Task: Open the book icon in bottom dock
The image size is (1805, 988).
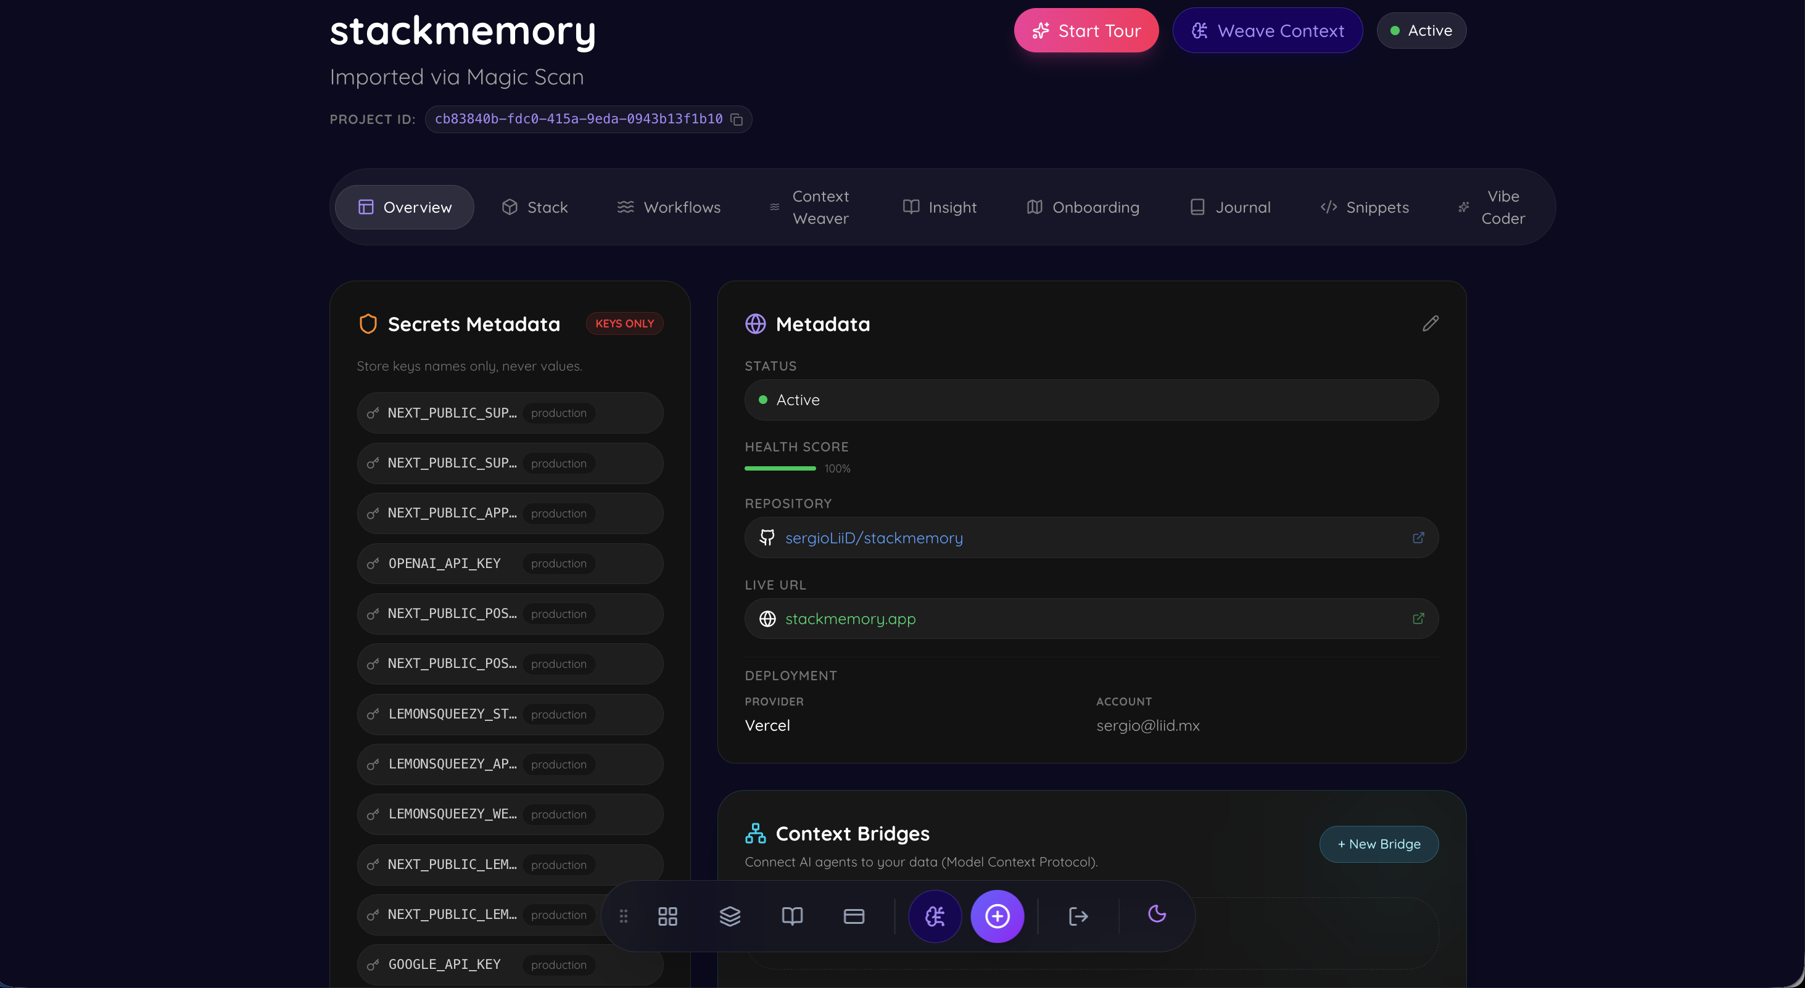Action: pos(792,916)
